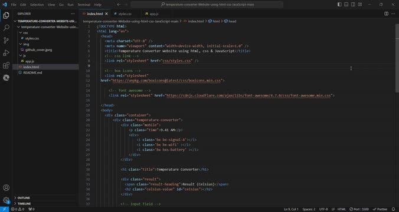Image resolution: width=399 pixels, height=212 pixels.
Task: Open the Explorer view in the activity bar
Action: pos(6,15)
